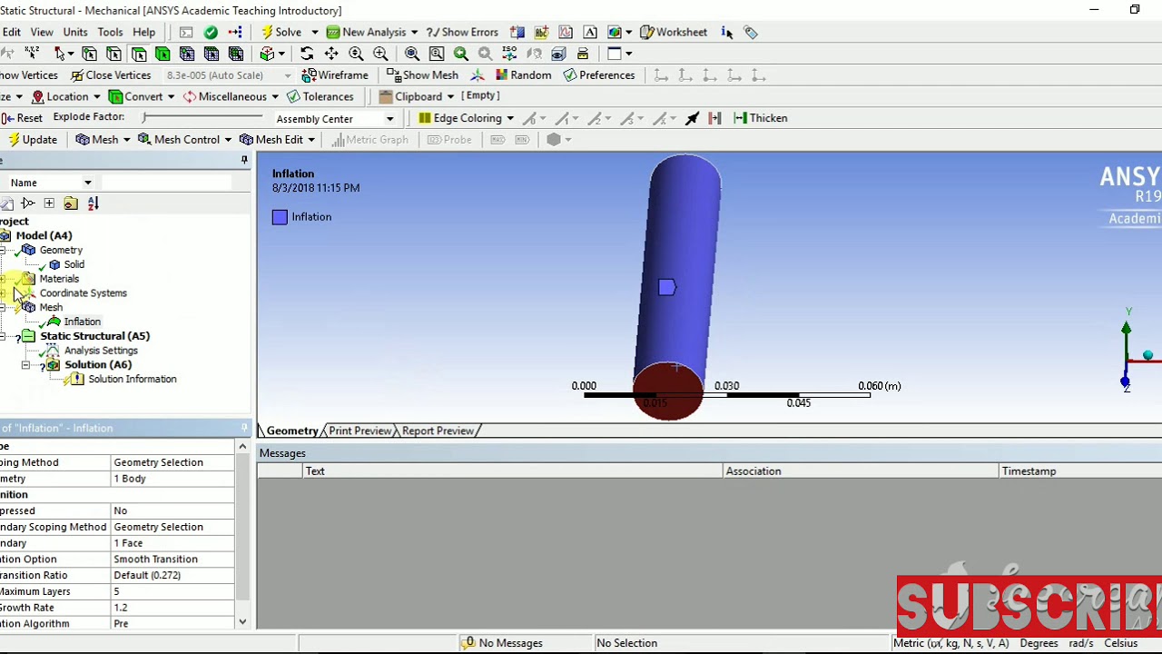Open the Edit menu
The width and height of the screenshot is (1162, 654).
tap(11, 32)
